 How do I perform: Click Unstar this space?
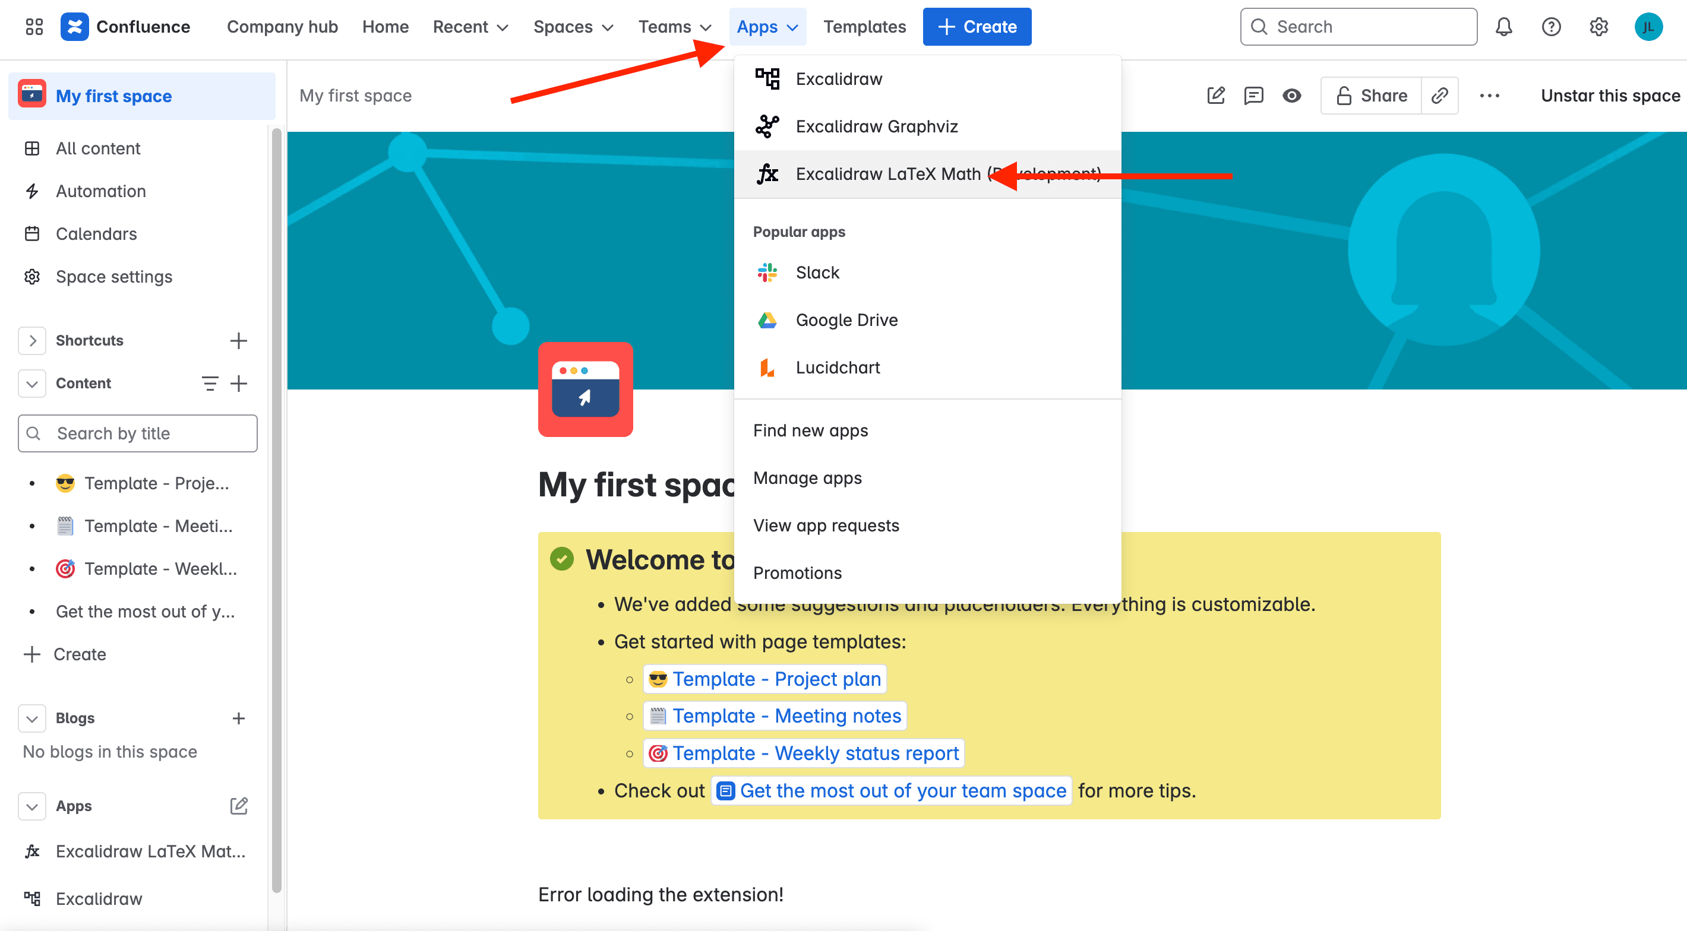click(x=1610, y=96)
